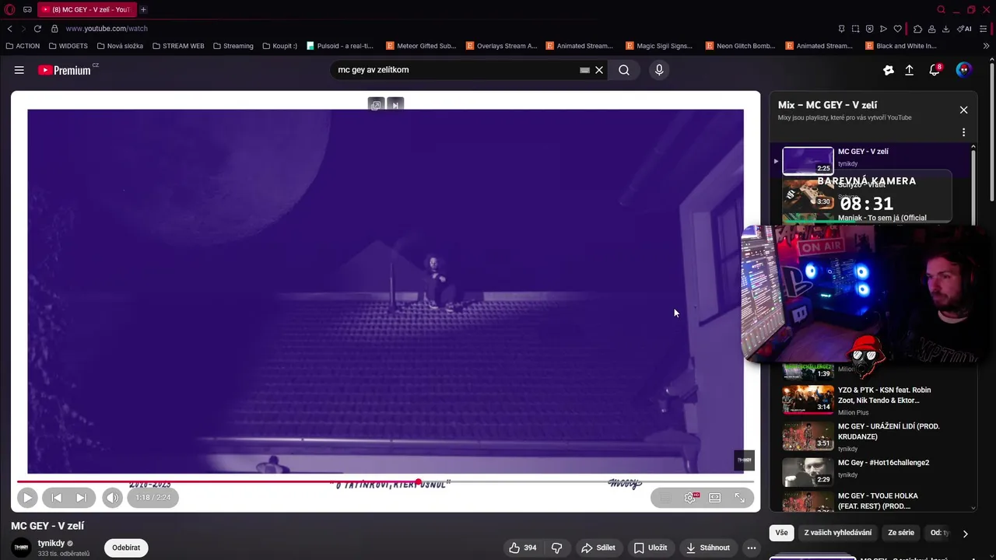Share the video via Sdílet
The image size is (996, 560).
tap(598, 548)
